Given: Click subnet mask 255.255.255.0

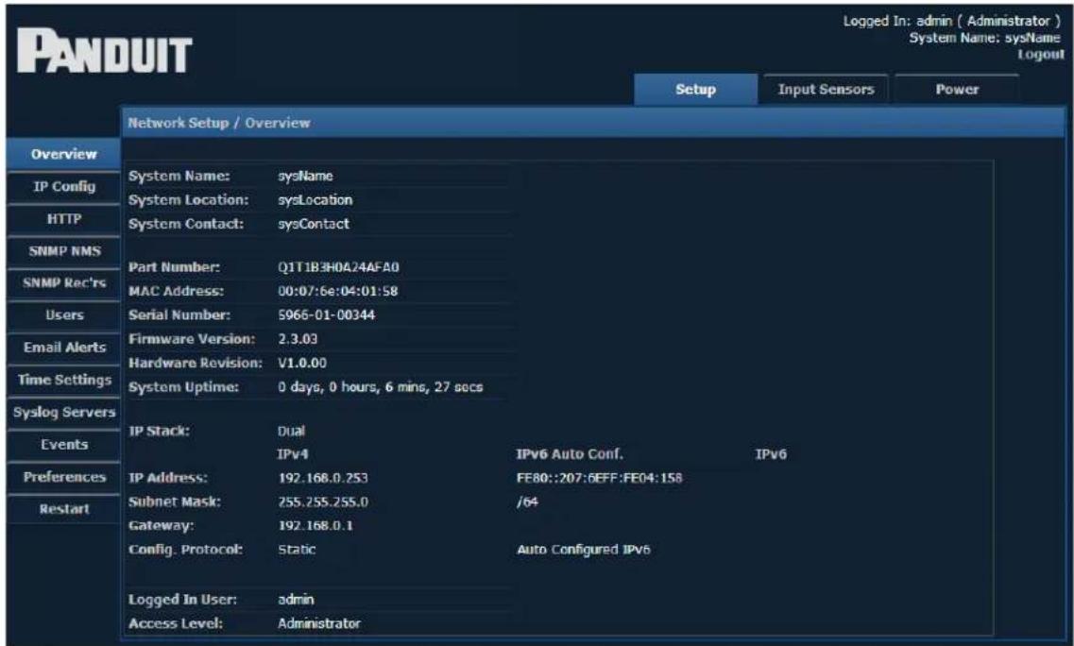Looking at the screenshot, I should pyautogui.click(x=323, y=502).
